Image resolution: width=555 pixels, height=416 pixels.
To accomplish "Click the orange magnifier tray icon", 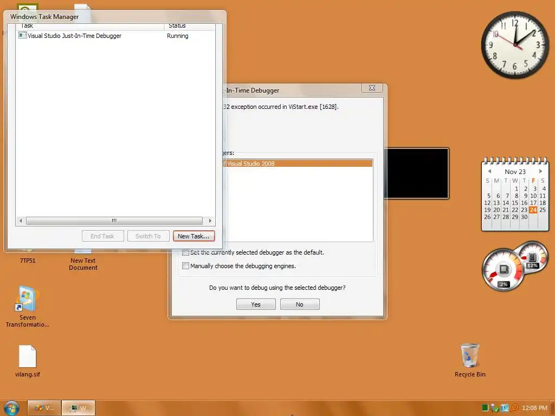I will point(514,408).
